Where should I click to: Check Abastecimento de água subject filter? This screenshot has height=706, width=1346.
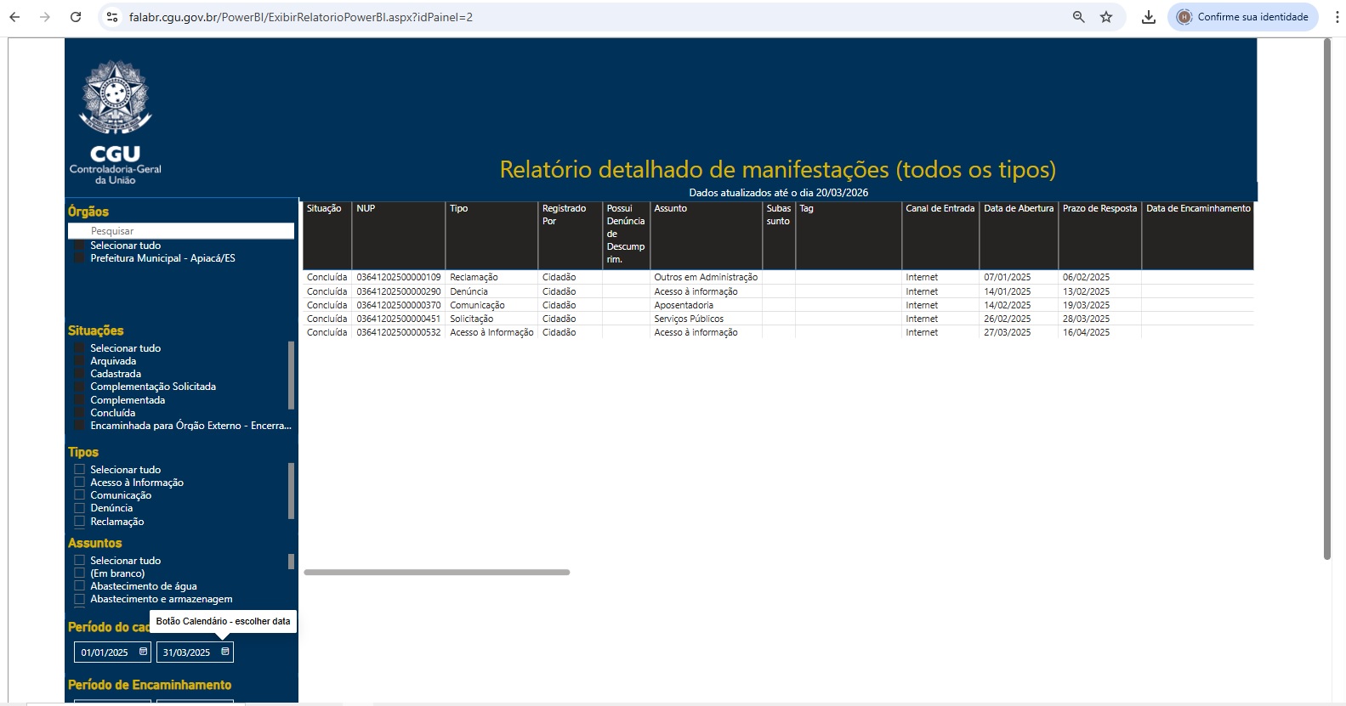80,586
